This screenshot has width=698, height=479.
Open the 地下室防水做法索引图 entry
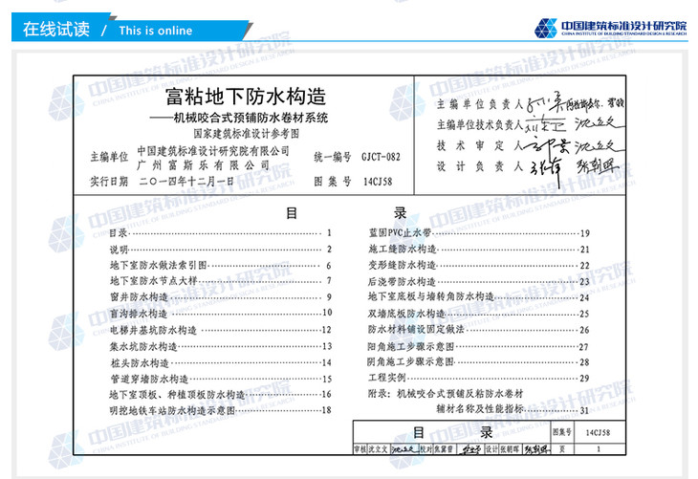158,265
